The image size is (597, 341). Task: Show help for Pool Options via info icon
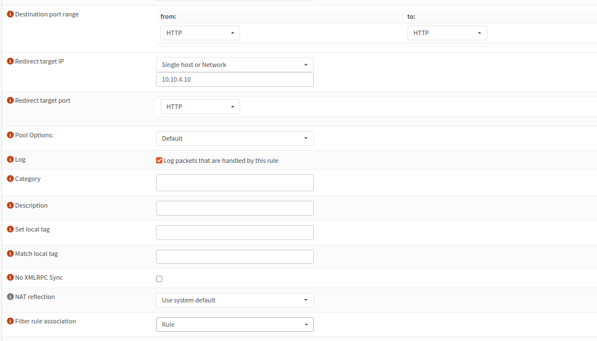[x=10, y=135]
